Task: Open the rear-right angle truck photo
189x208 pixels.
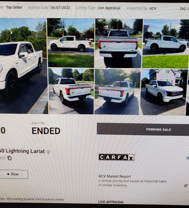Action: [x=117, y=92]
